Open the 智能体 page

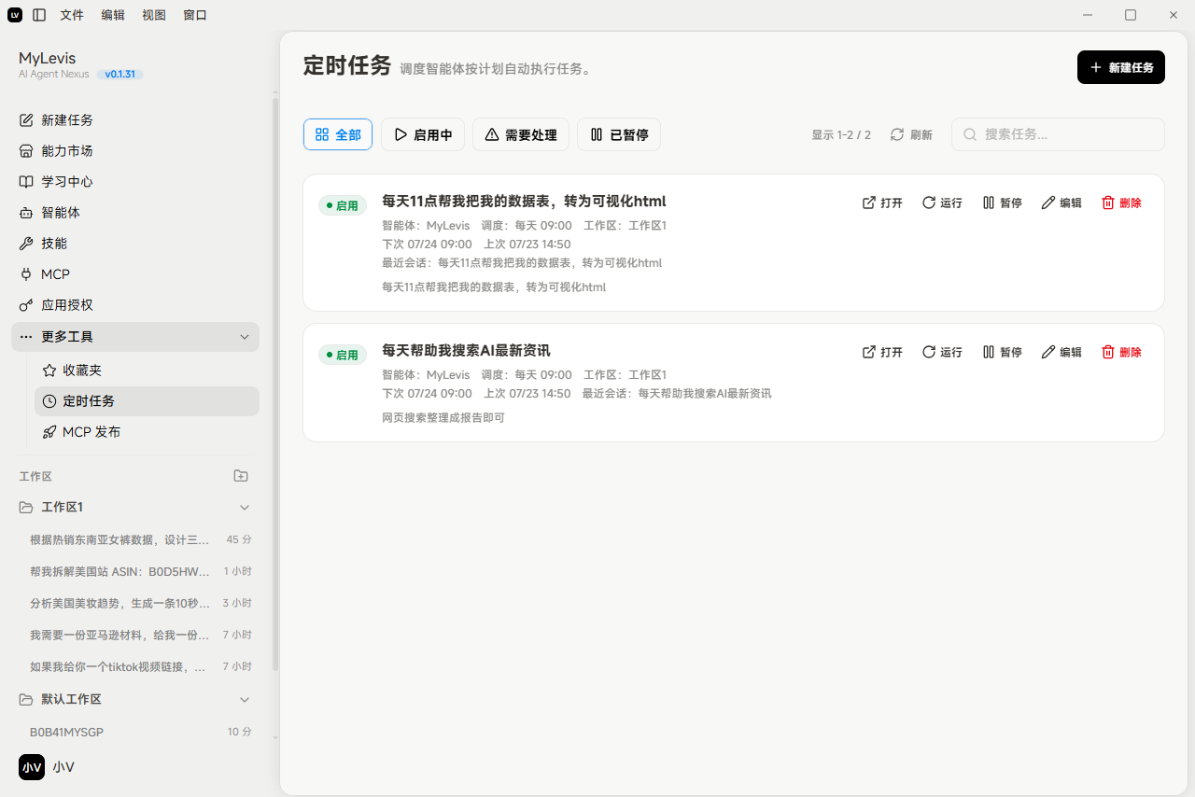(135, 213)
